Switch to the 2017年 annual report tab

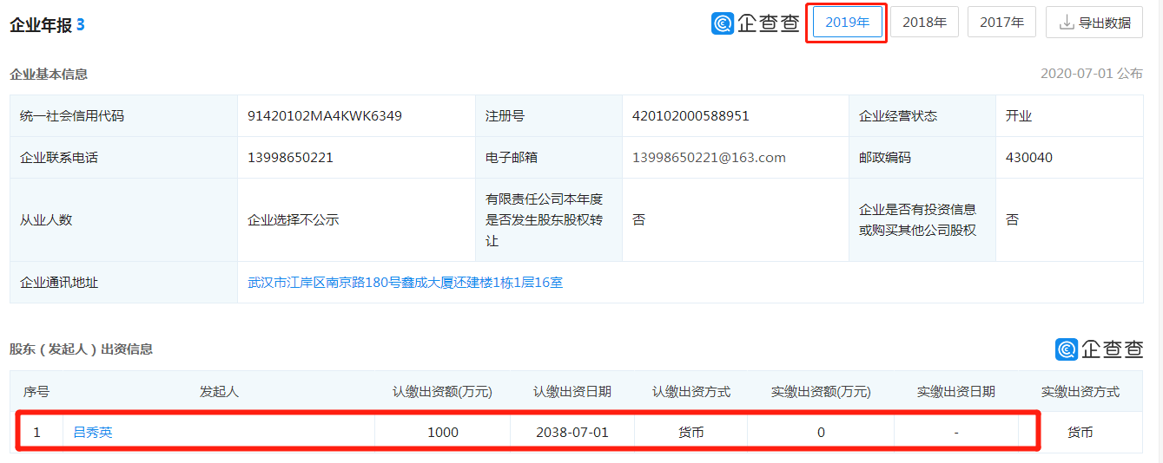tap(1001, 23)
